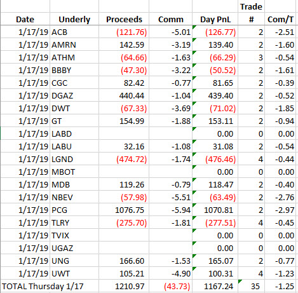Click the total Day PnL cell 1167.24
The image size is (298, 293).
pos(215,286)
